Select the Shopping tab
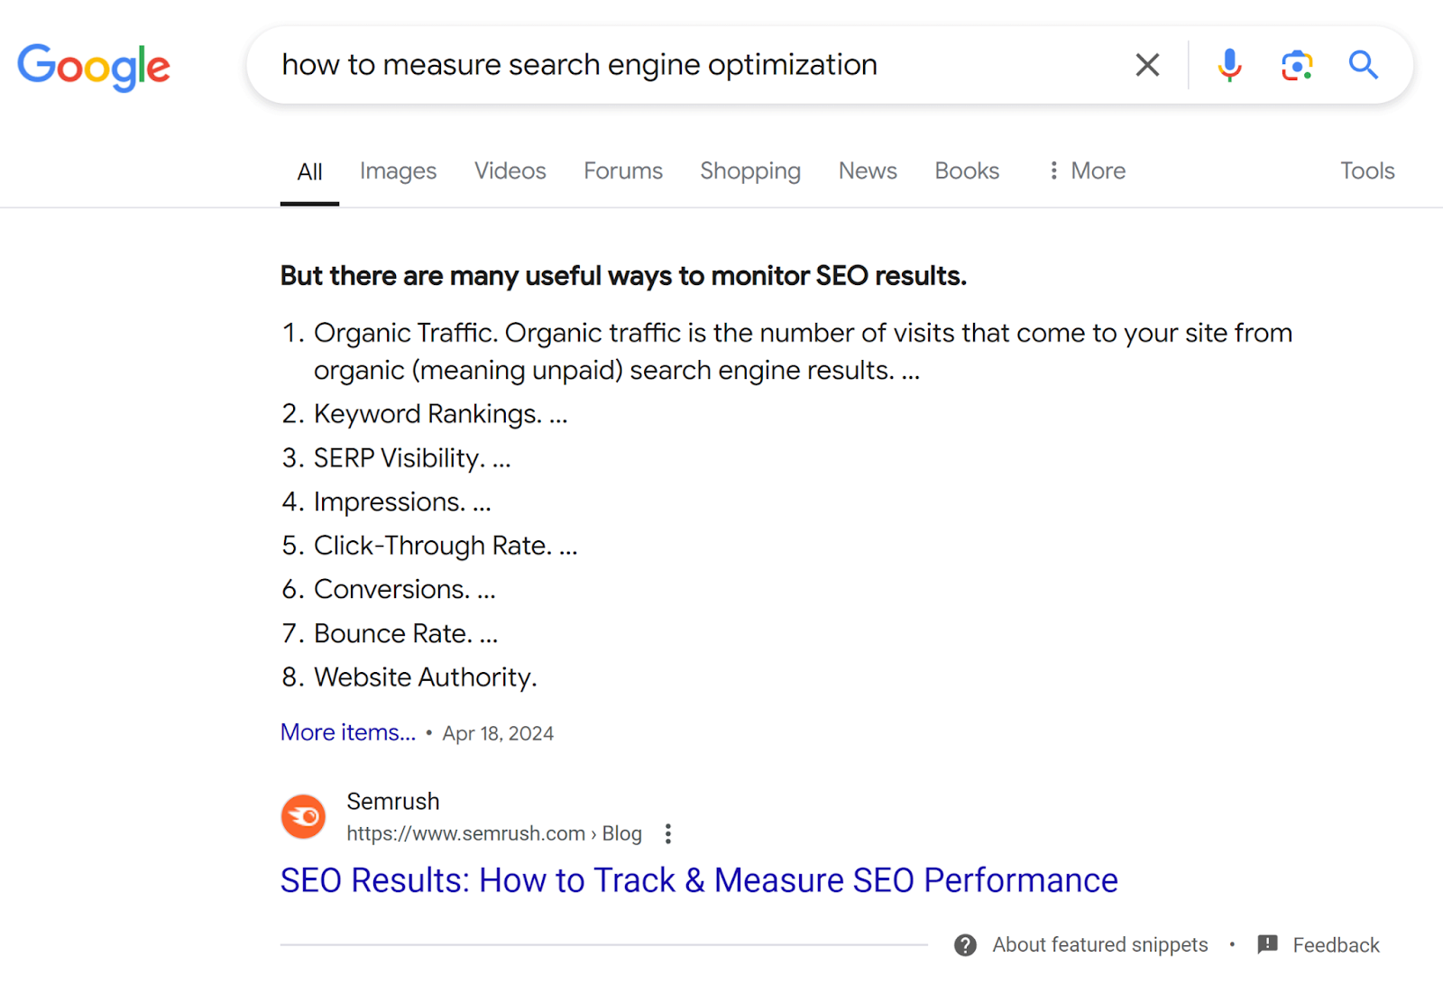1443x1003 pixels. [x=750, y=170]
